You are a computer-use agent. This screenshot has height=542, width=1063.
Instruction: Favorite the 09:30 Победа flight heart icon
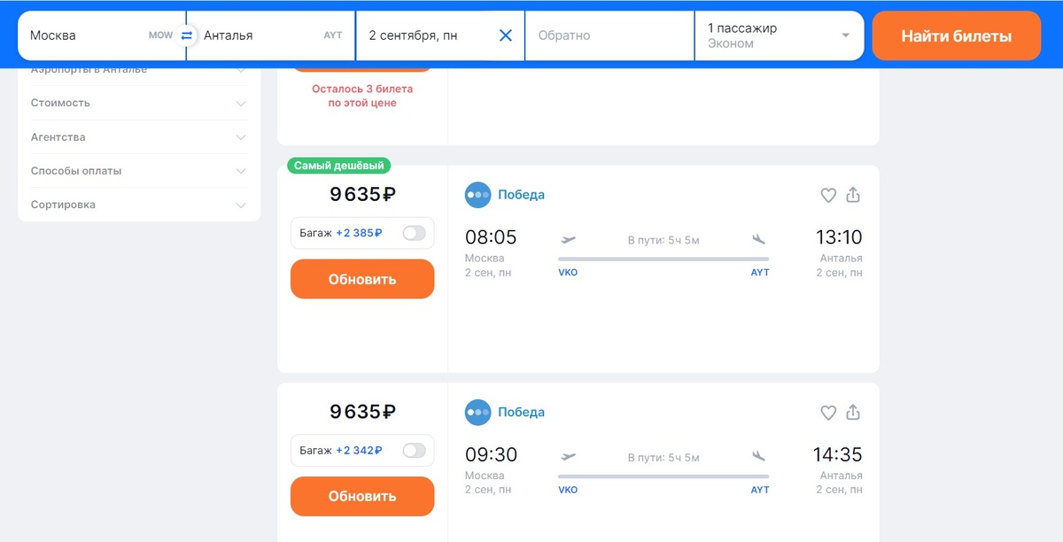click(828, 413)
